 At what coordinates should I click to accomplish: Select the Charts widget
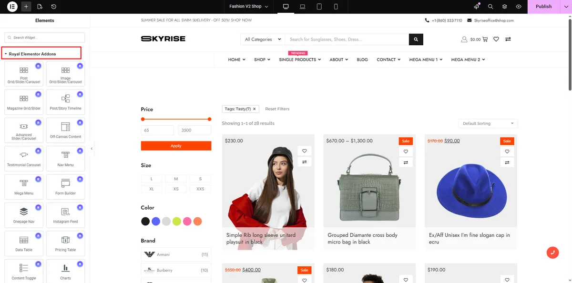coord(65,271)
